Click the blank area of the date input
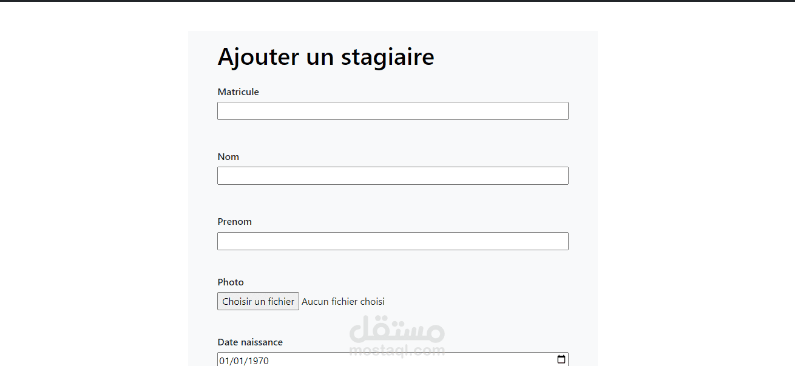The height and width of the screenshot is (366, 795). (413, 360)
